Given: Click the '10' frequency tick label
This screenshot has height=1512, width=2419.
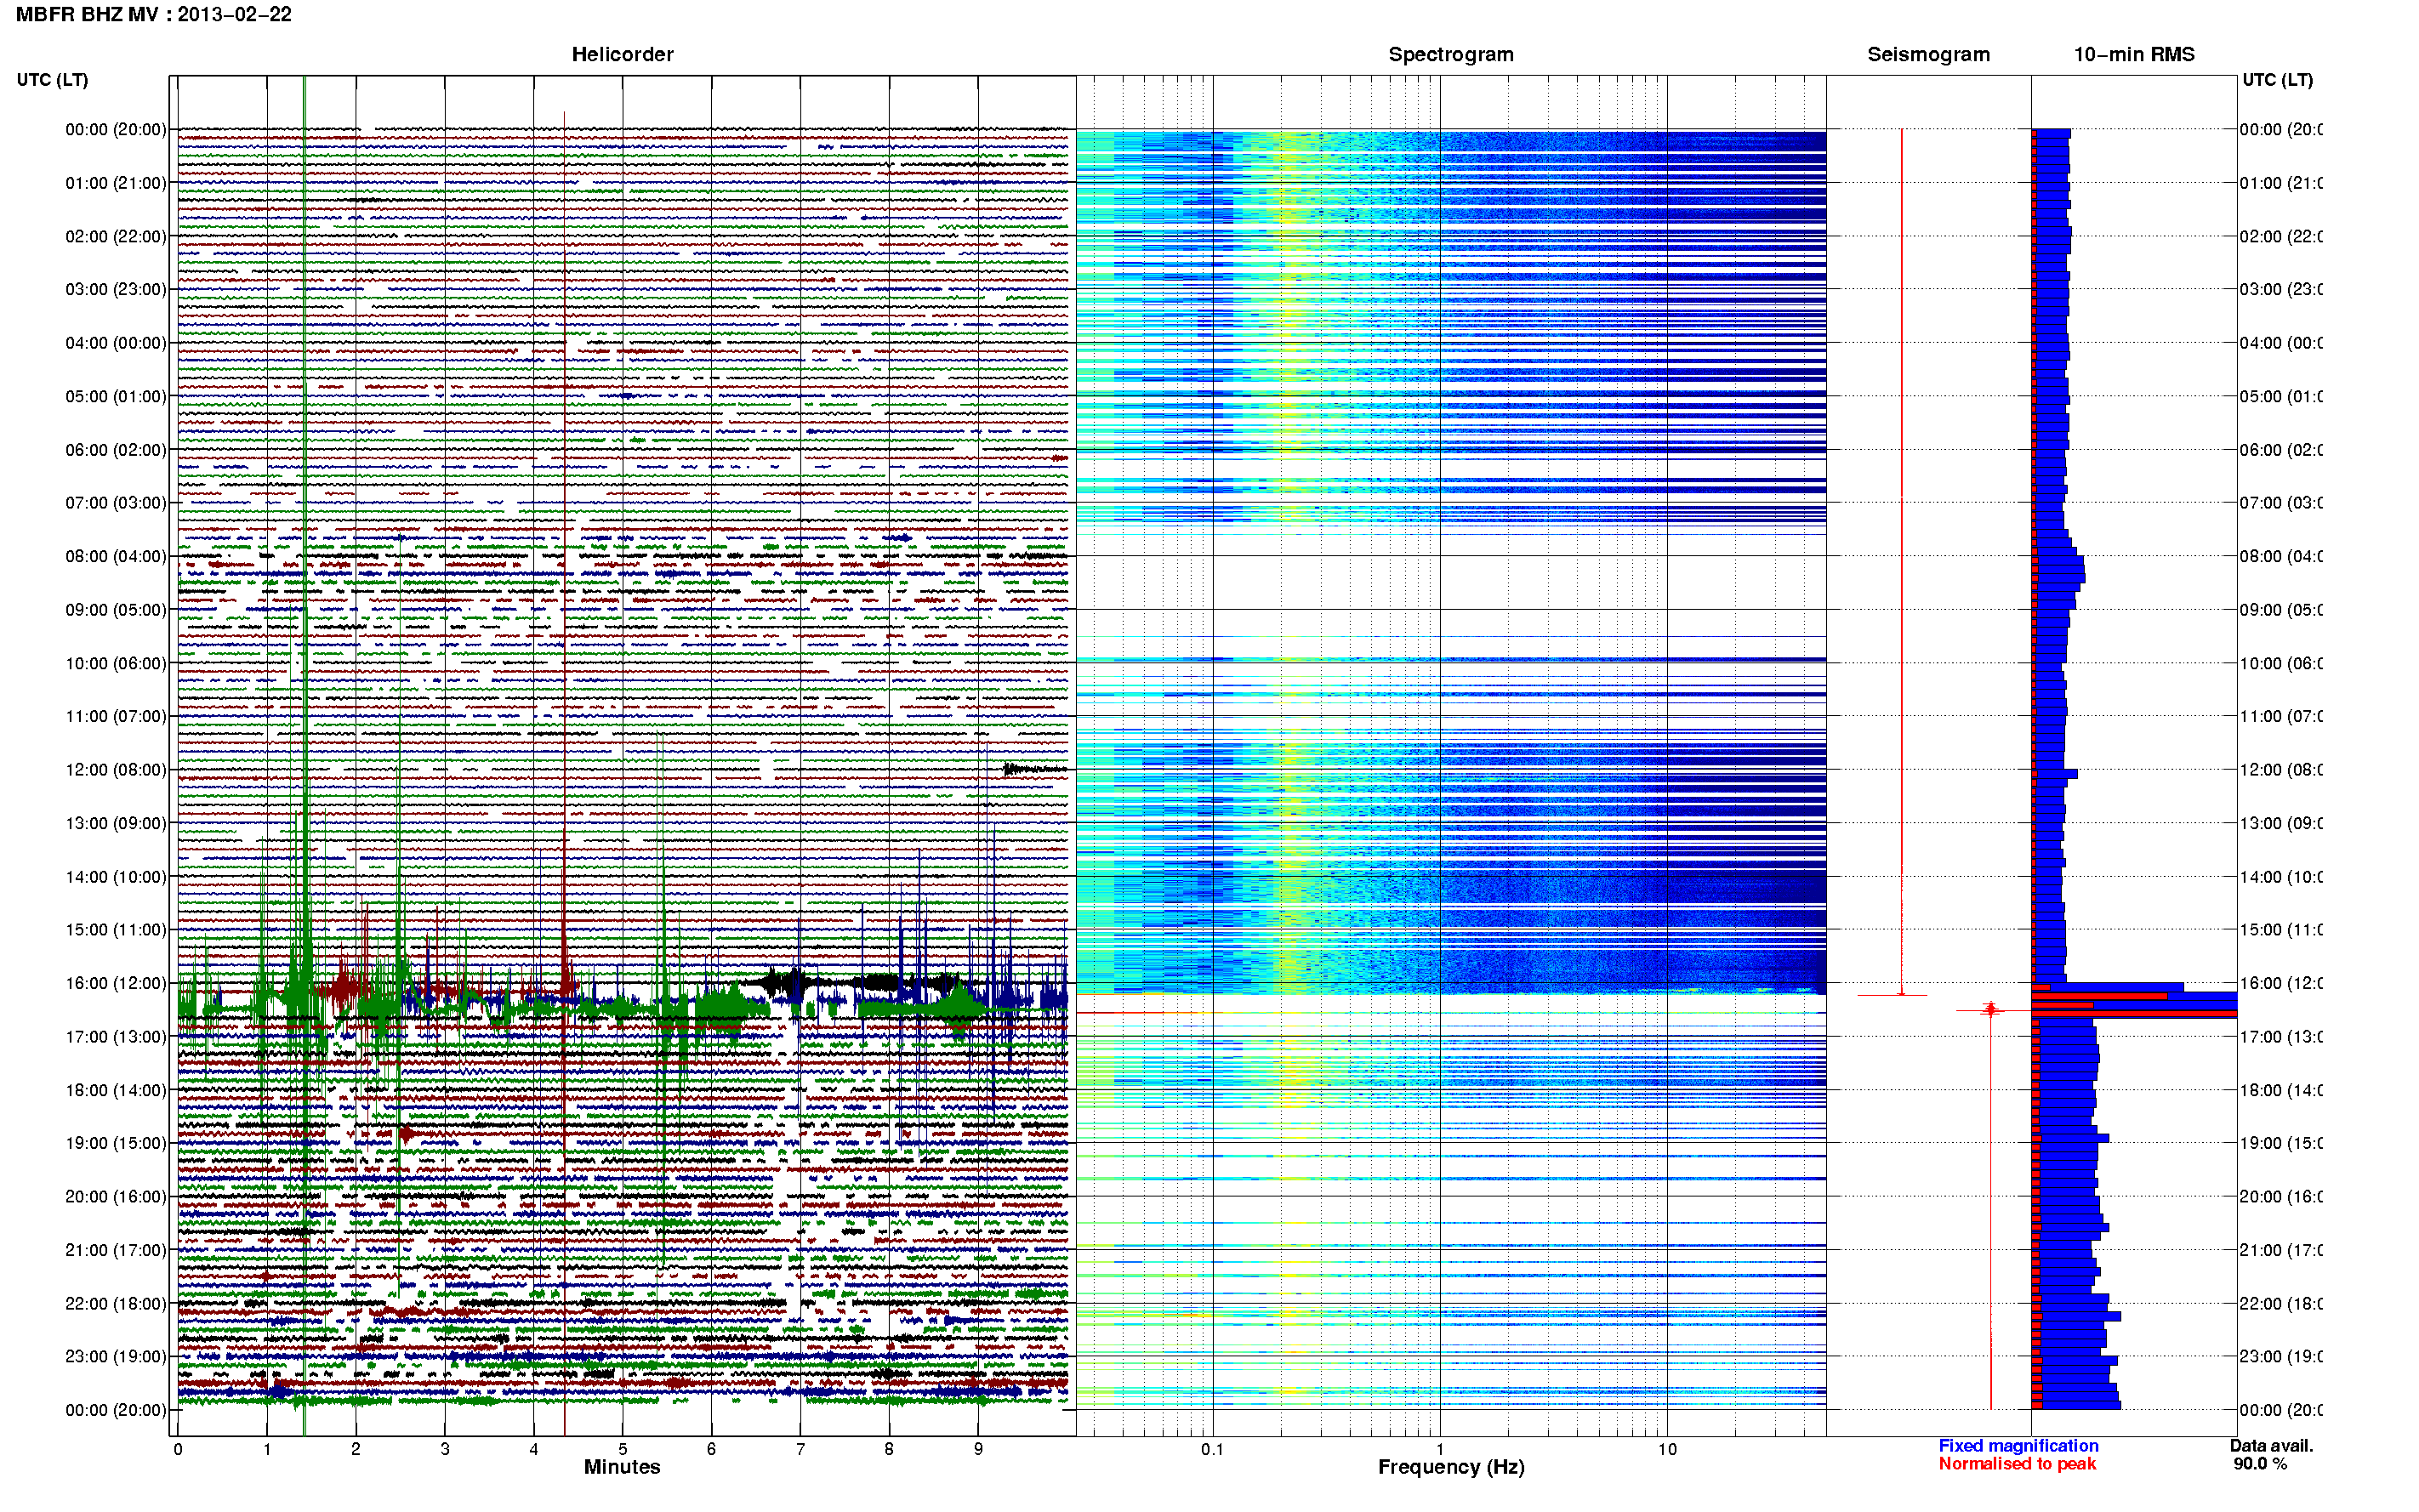Looking at the screenshot, I should (1667, 1449).
